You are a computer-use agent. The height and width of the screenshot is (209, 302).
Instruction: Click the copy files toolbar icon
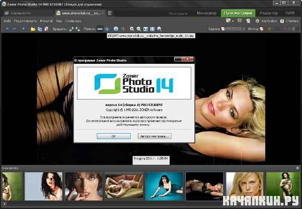point(40,29)
